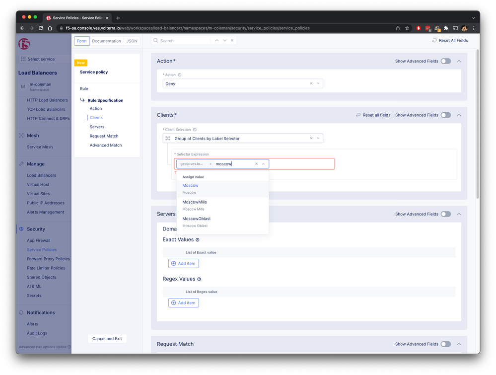
Task: Clear the search box with X icon
Action: point(232,41)
